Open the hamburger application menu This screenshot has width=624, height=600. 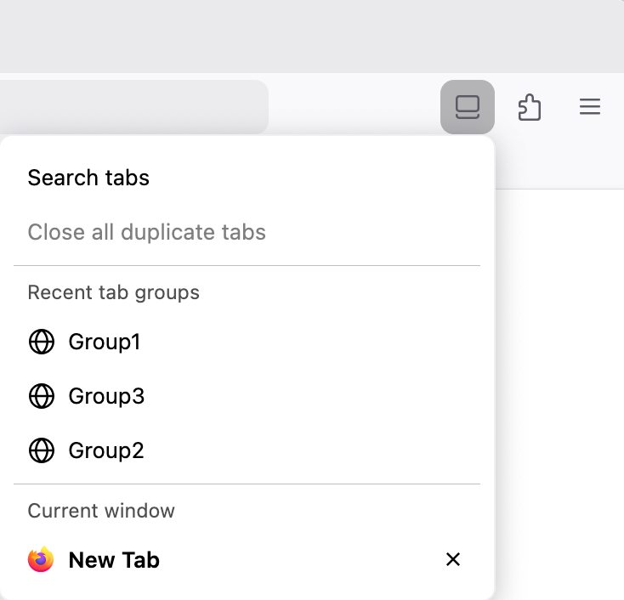pos(590,107)
